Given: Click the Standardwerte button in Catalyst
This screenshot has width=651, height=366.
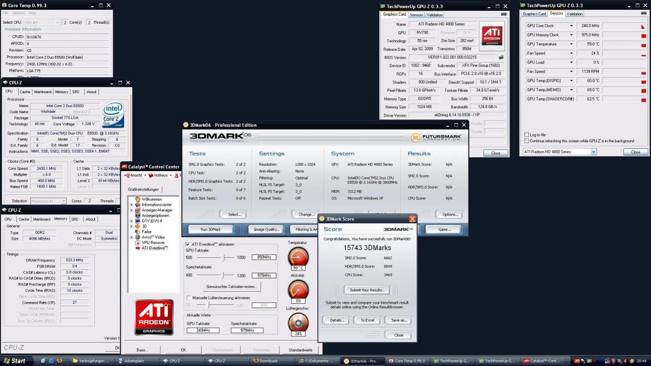Looking at the screenshot, I should [x=301, y=350].
